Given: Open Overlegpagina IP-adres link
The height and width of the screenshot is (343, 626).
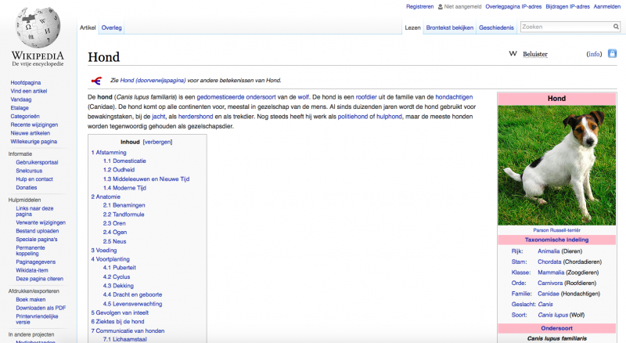Looking at the screenshot, I should click(x=513, y=6).
